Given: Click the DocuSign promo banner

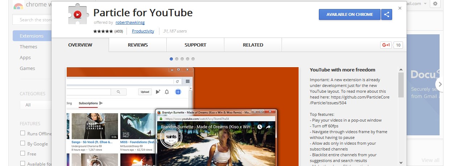Looking at the screenshot, I should 423,85.
